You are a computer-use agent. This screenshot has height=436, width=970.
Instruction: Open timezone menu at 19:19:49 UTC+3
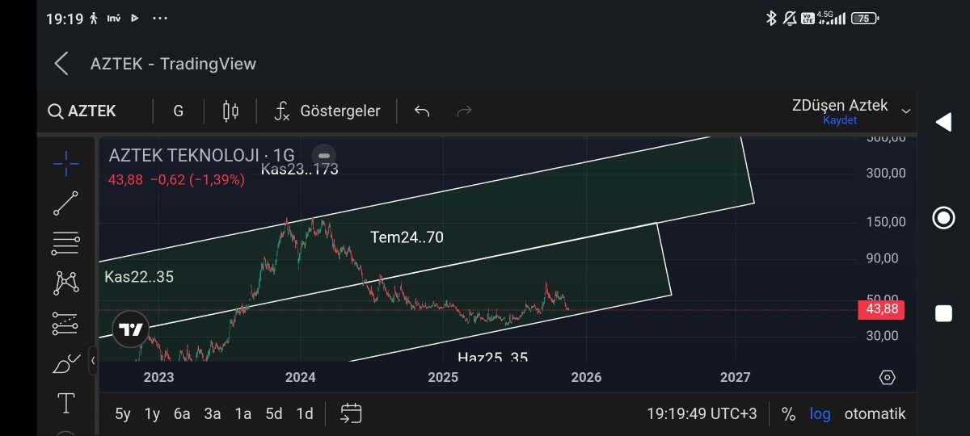[x=702, y=414]
